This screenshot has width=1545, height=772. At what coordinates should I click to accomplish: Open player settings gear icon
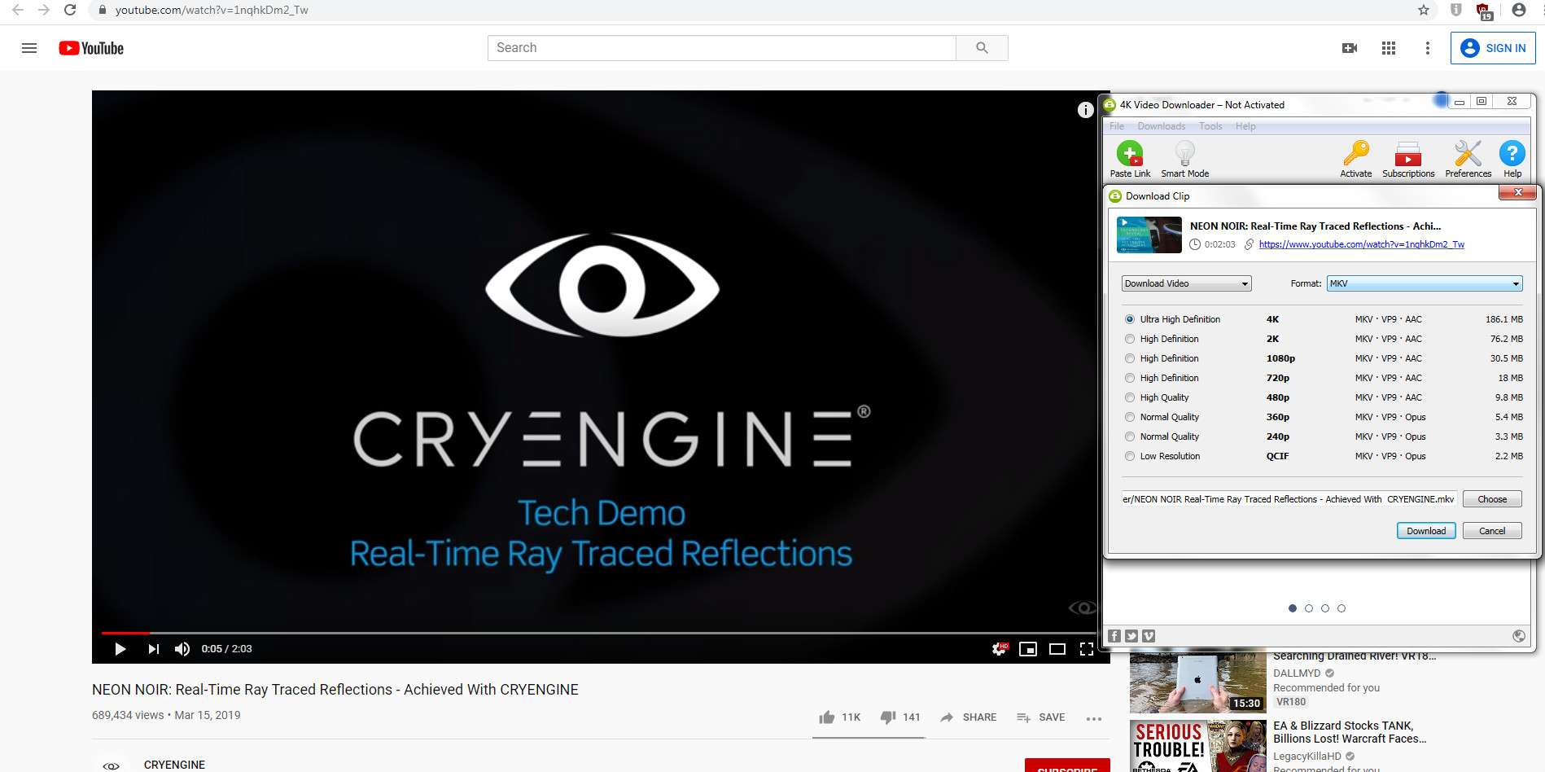click(999, 649)
